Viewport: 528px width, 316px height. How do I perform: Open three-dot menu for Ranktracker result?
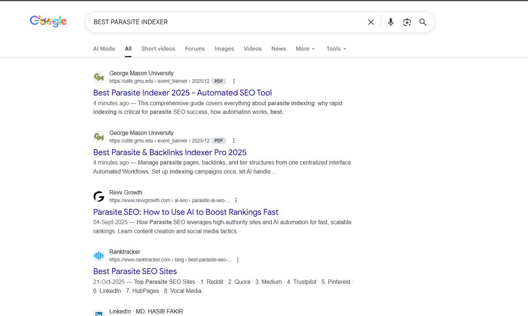[x=238, y=260]
